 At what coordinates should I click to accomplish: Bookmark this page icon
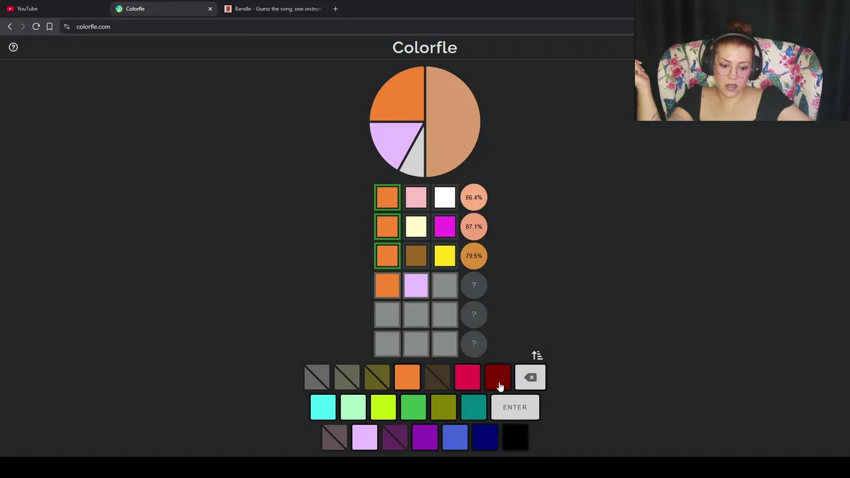tap(49, 27)
